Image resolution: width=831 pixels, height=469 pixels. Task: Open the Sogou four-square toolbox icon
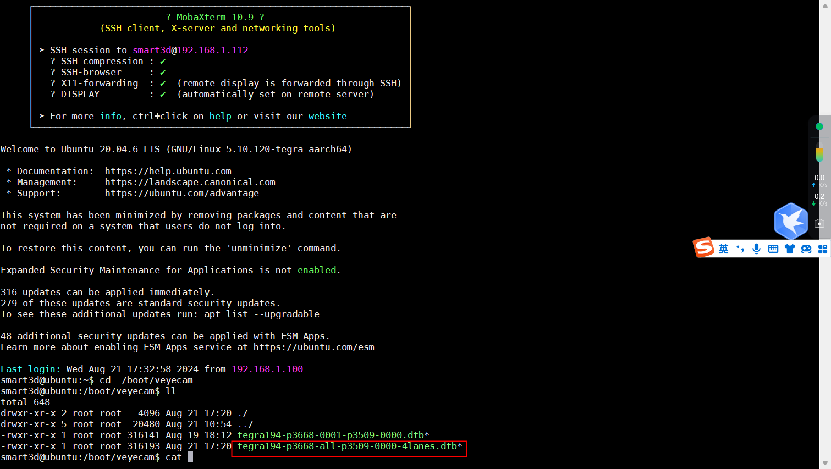(x=823, y=249)
